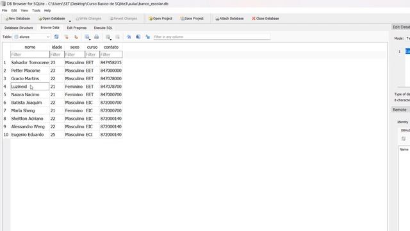Viewport: 410px width, 231px height.
Task: Click the Filter field under curso
Action: [92, 55]
